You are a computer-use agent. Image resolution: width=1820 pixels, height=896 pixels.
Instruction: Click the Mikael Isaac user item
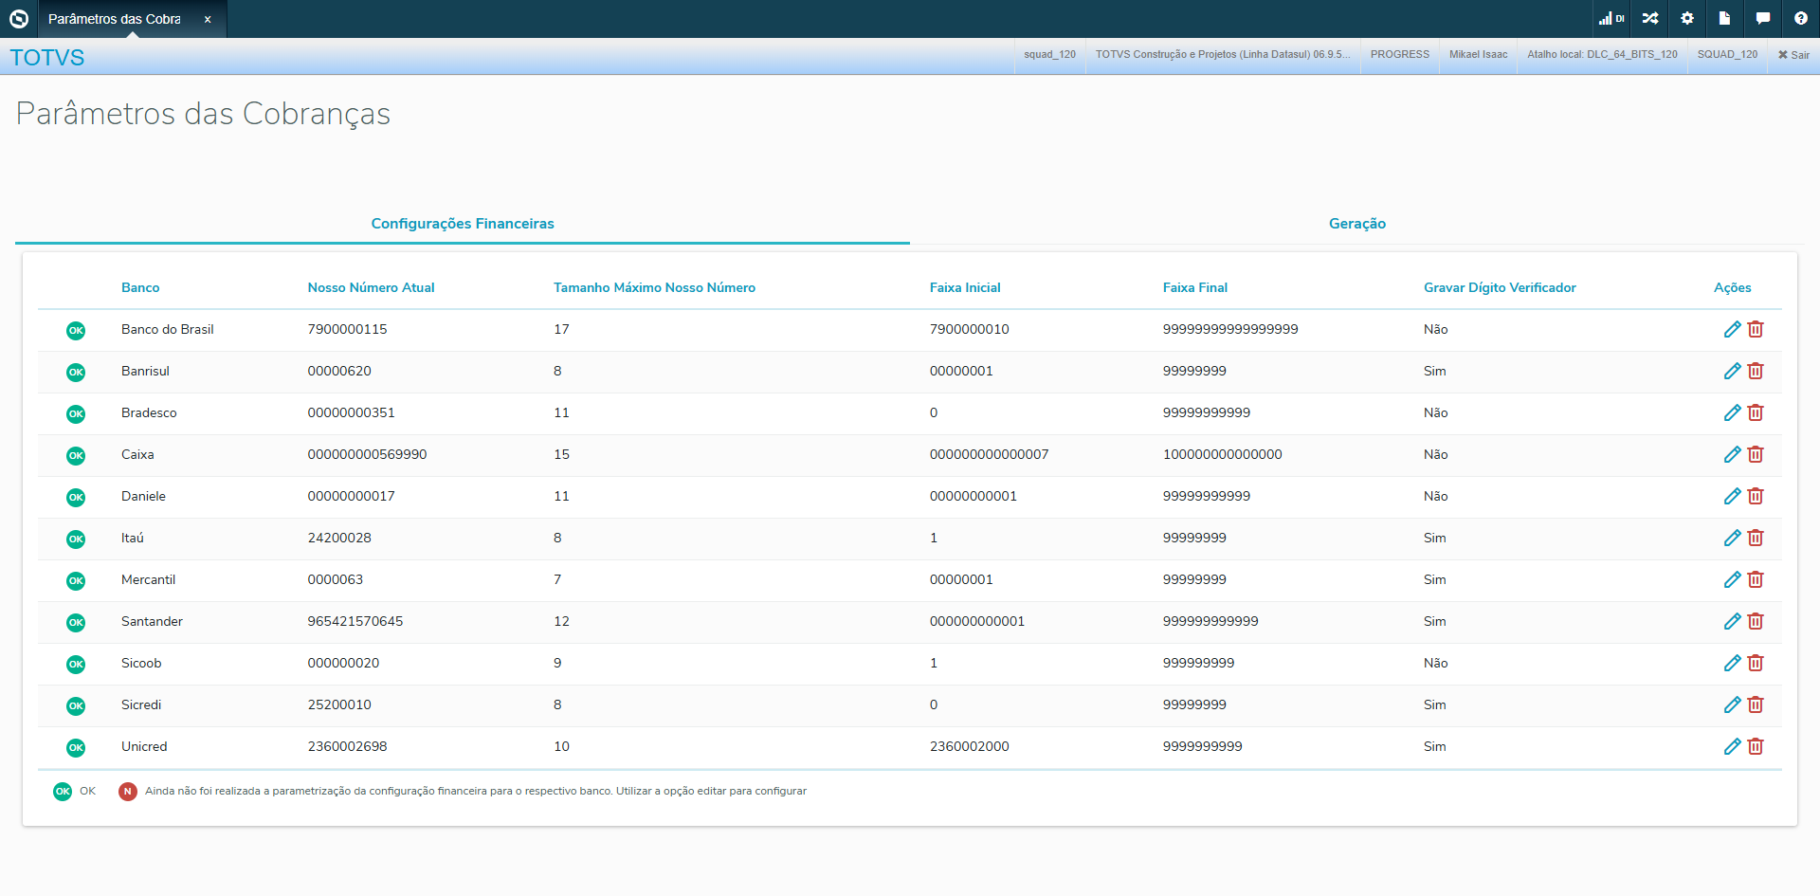(1478, 55)
